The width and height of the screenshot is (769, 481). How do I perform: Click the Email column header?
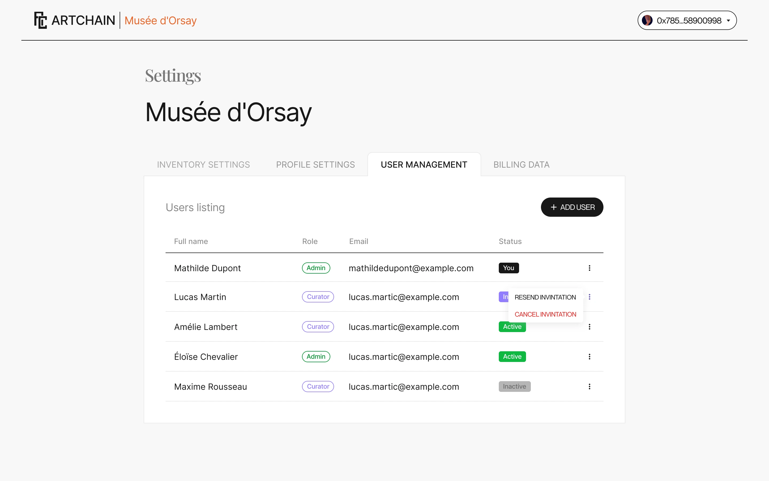pos(358,241)
